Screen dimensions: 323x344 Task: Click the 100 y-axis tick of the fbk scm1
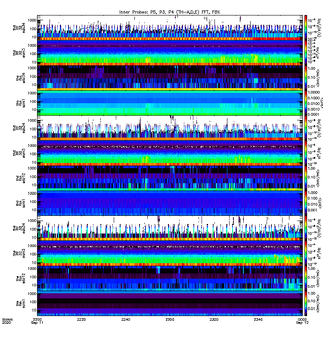pos(33,302)
